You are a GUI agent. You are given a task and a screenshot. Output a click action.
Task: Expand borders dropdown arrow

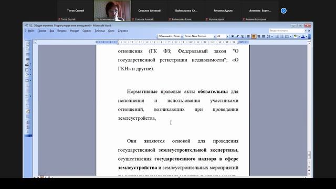click(290, 36)
